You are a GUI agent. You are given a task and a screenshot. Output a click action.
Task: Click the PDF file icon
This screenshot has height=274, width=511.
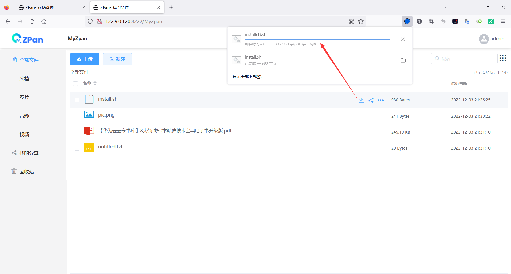coord(89,131)
